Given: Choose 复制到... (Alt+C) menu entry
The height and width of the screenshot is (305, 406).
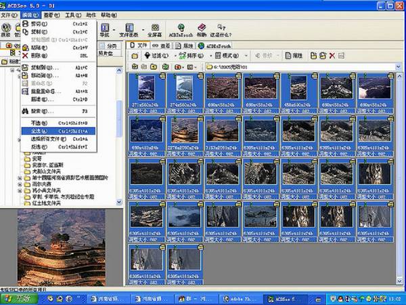Looking at the screenshot, I should tap(58, 68).
